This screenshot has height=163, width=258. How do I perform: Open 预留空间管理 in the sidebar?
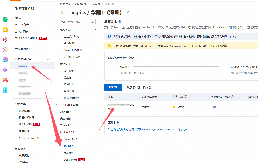[x=27, y=117]
